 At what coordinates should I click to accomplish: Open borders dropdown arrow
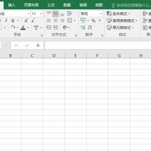click(5, 27)
